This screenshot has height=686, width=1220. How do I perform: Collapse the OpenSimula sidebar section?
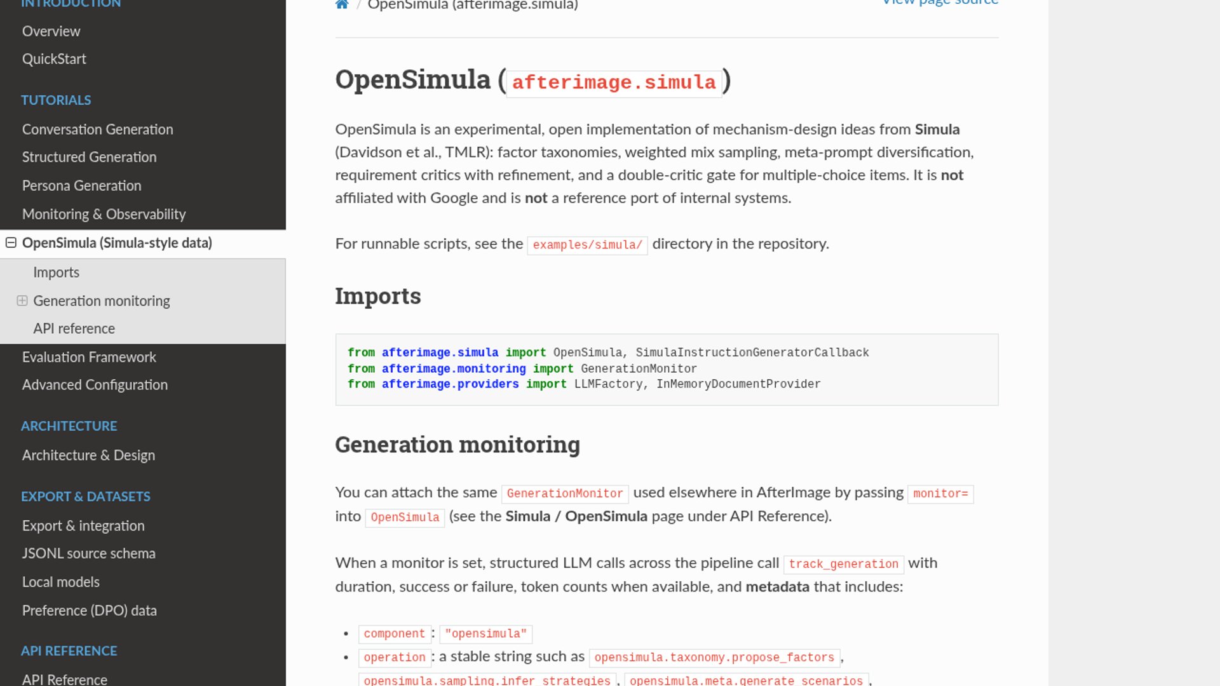point(11,243)
